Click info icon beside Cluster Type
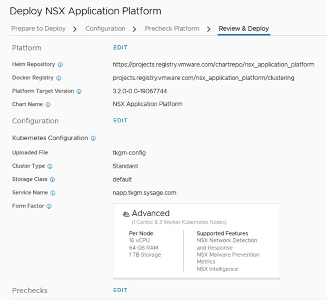The image size is (327, 300). (x=50, y=166)
